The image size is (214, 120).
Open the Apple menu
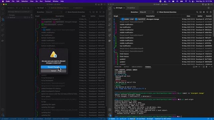coord(3,1)
